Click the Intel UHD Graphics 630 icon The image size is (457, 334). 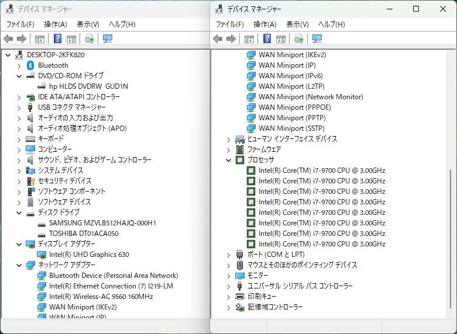42,255
